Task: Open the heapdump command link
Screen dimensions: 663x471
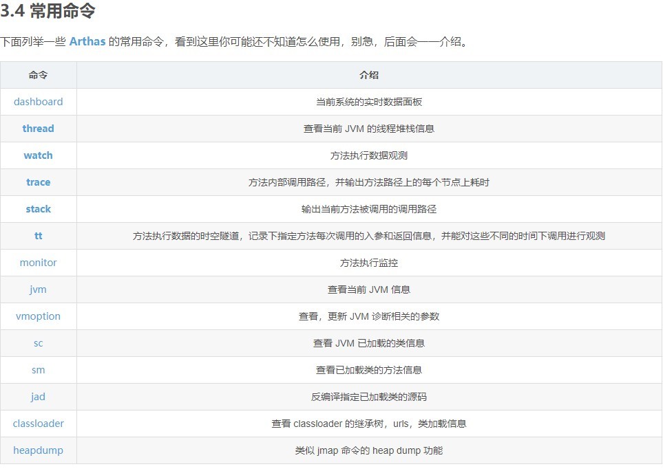Action: [x=38, y=450]
